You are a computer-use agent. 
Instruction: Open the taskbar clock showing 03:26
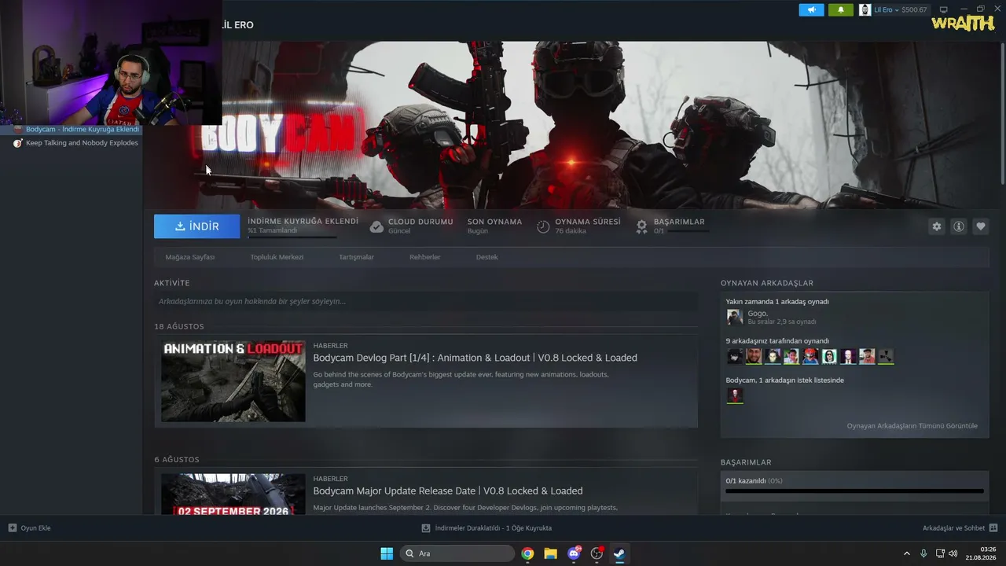[982, 553]
